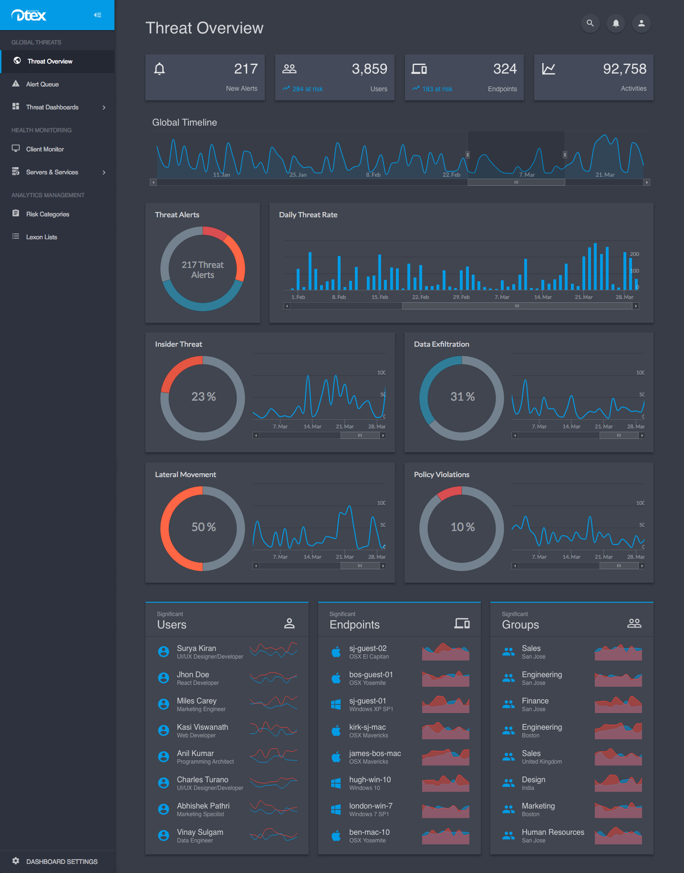Screen dimensions: 684x873
Task: Click the Significant Endpoints devices icon
Action: click(x=462, y=623)
